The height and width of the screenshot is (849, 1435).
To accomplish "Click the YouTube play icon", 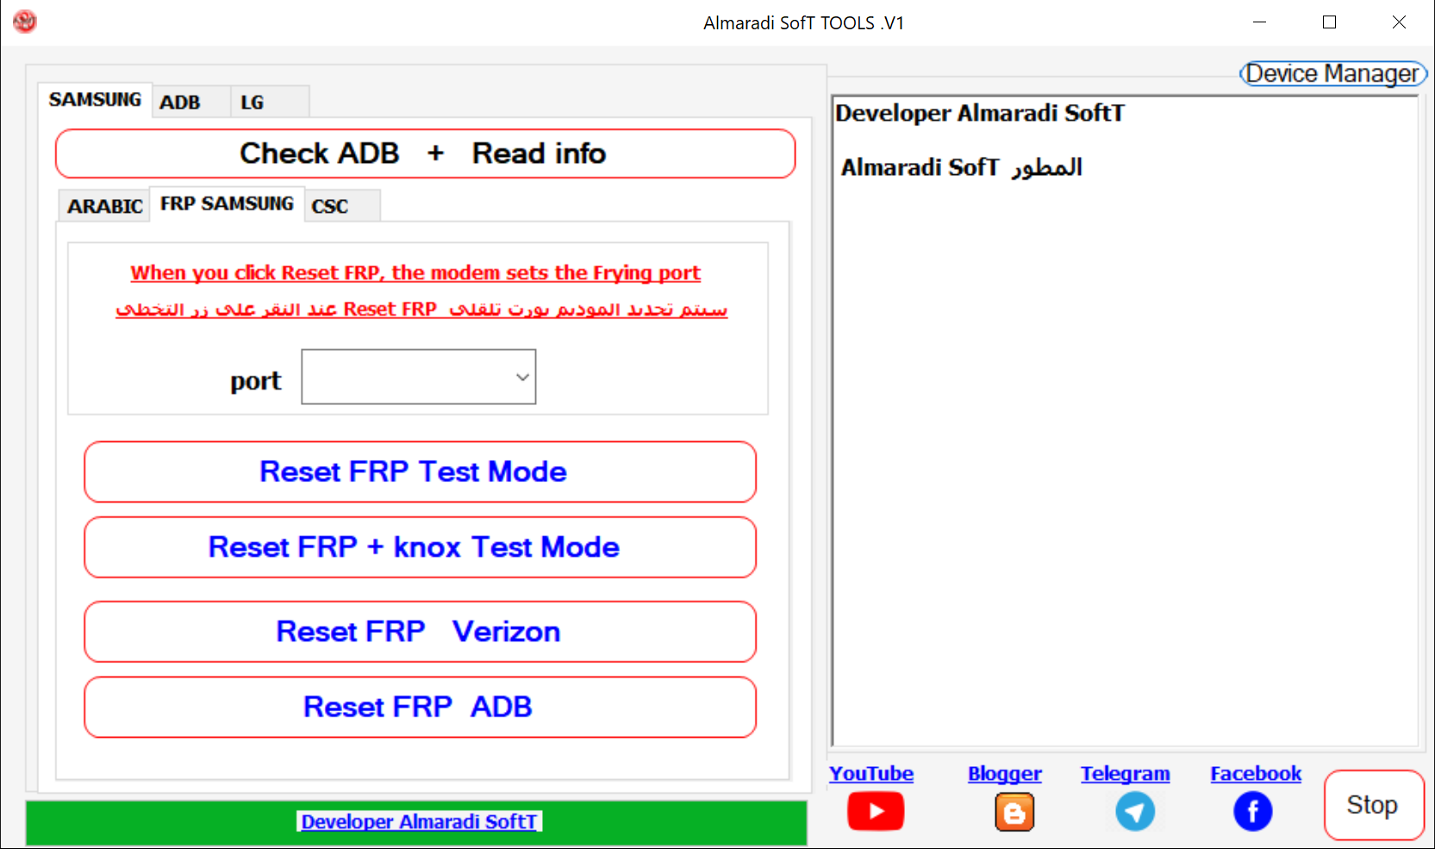I will 875,811.
